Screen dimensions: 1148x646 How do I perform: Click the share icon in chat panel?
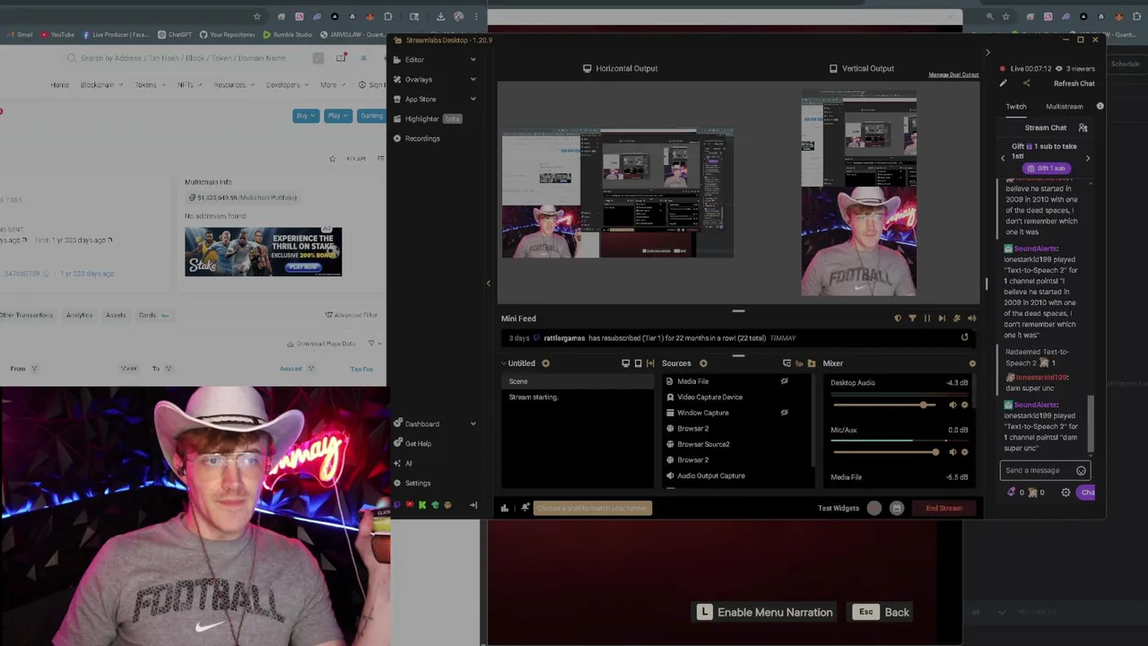[1026, 83]
